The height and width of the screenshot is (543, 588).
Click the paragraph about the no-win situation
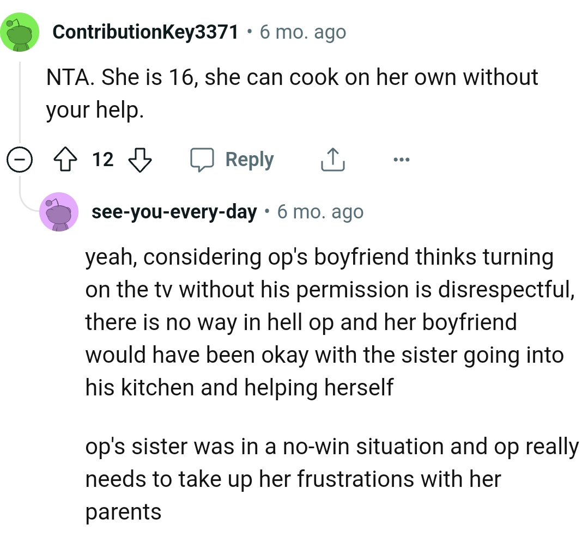coord(331,479)
